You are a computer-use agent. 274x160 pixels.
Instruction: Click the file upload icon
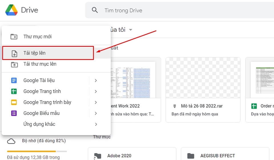point(14,54)
